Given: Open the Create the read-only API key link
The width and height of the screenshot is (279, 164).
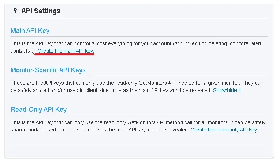Looking at the screenshot, I should [x=224, y=130].
